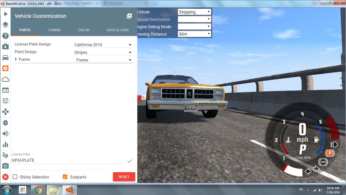Open the Windows Start button

(x=7, y=190)
